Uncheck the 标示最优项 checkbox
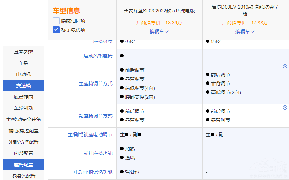 tap(56, 30)
